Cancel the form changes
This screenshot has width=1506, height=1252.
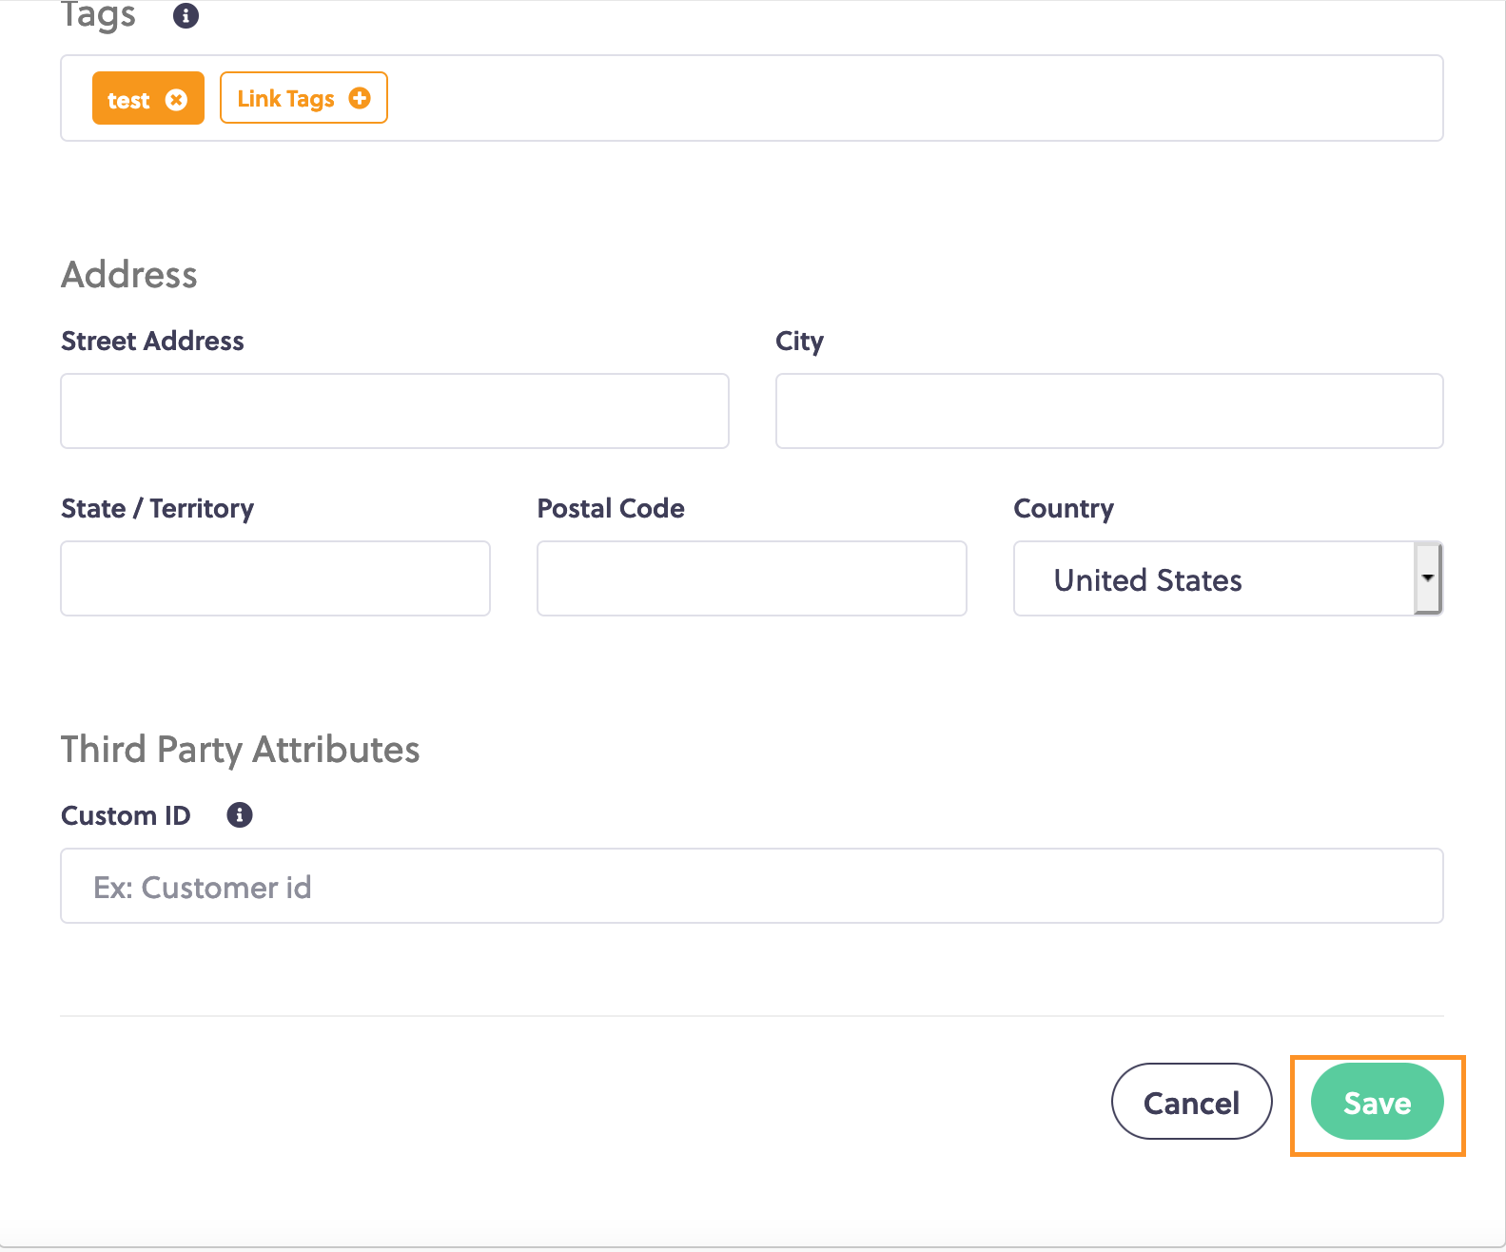click(x=1191, y=1102)
